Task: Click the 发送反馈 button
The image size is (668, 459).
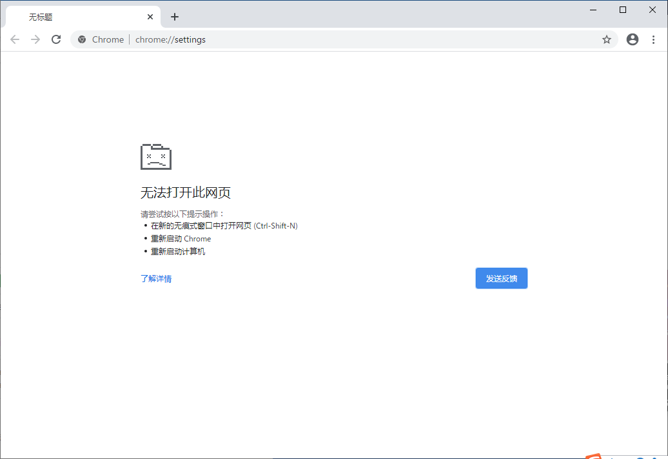Action: point(501,278)
